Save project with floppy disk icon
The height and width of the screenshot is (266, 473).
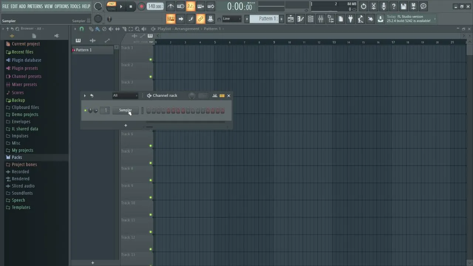pos(404,6)
